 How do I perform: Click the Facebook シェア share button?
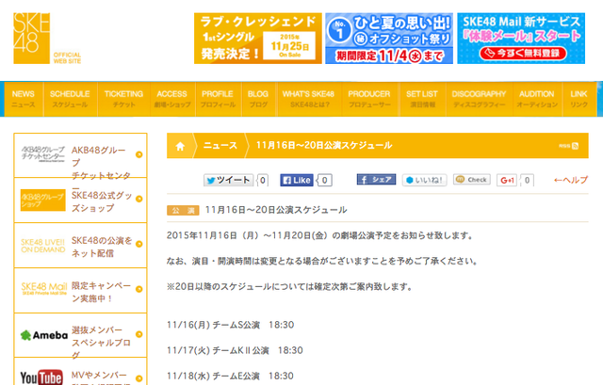(376, 180)
